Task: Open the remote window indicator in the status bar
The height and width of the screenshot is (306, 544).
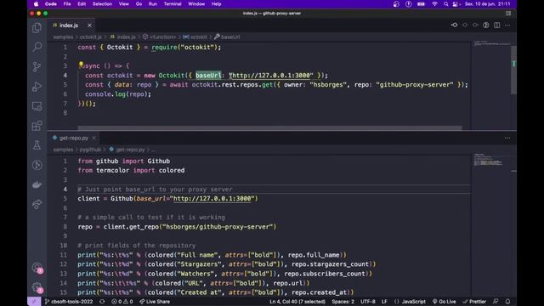Action: coord(34,302)
